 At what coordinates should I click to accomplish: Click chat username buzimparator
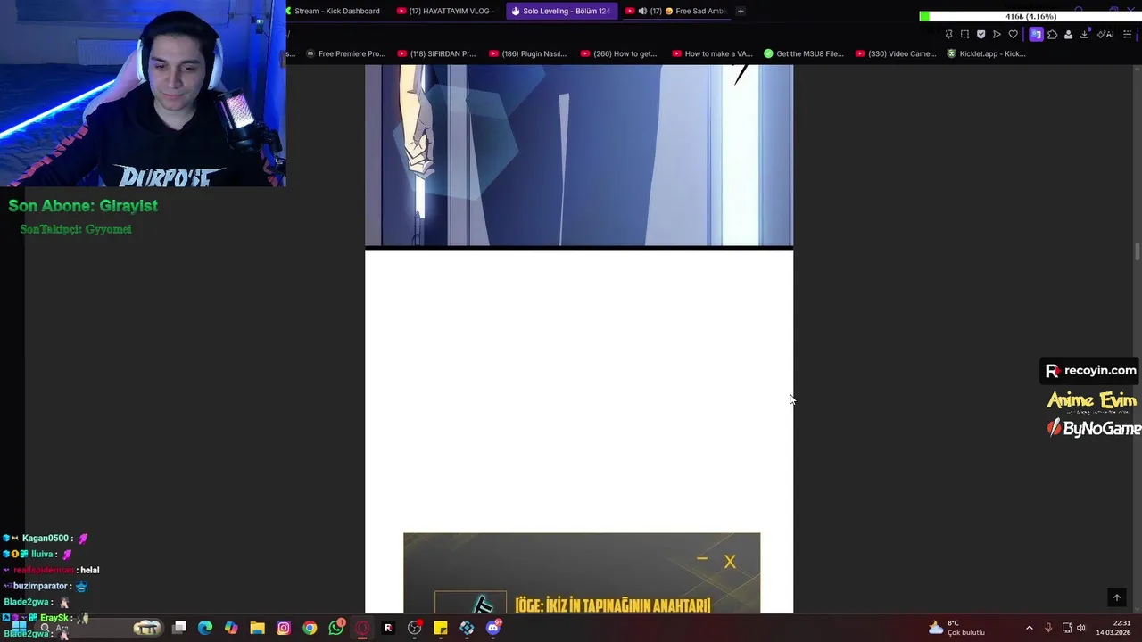[41, 586]
